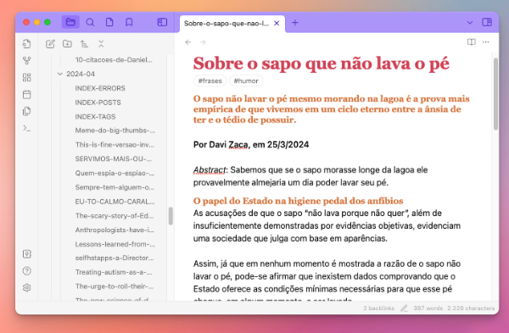Open INDEX-ERRORS note
The width and height of the screenshot is (509, 333).
point(100,88)
